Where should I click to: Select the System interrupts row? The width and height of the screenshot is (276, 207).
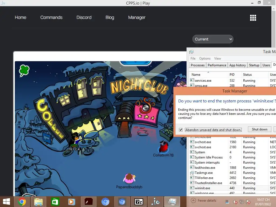(x=233, y=163)
